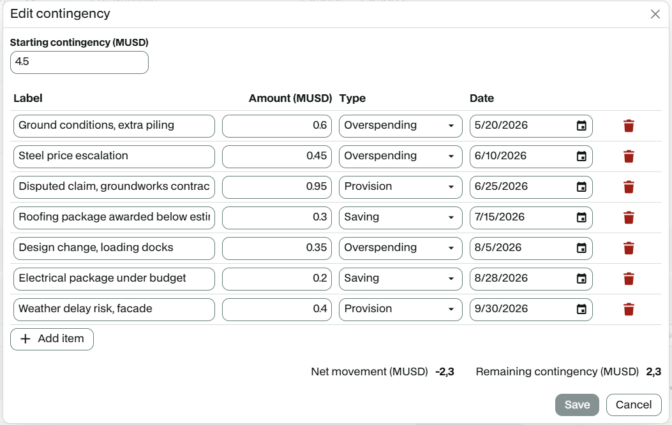Edit the Roofing package awarded label field
672x425 pixels.
[114, 218]
